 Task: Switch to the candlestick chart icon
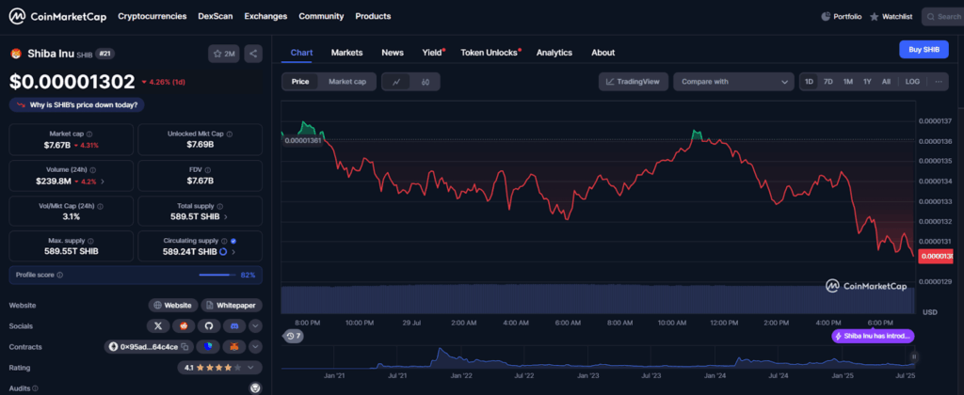pyautogui.click(x=426, y=82)
